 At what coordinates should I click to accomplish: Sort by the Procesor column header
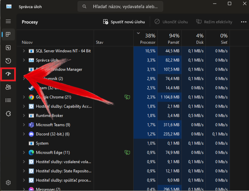145,38
